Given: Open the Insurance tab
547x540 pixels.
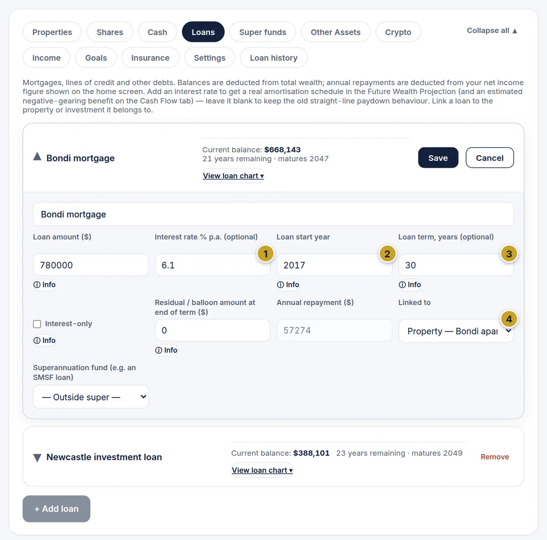Looking at the screenshot, I should click(150, 58).
